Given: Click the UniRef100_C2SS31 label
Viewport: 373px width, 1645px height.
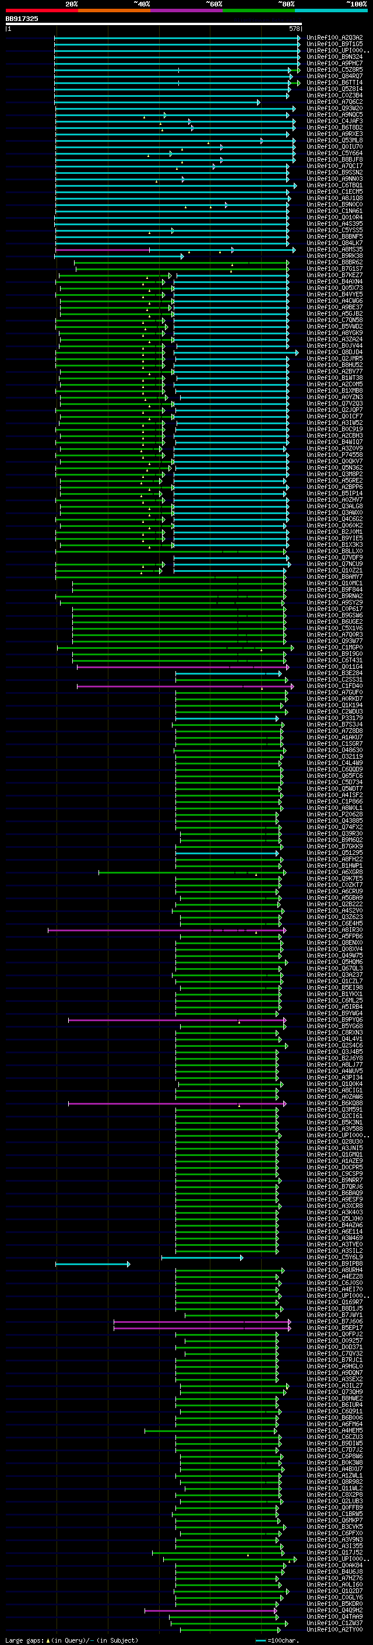Looking at the screenshot, I should click(x=335, y=679).
